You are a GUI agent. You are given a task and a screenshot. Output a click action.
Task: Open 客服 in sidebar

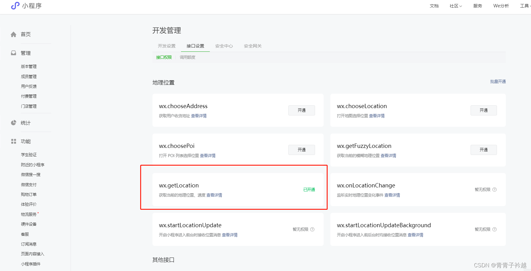tap(25, 234)
